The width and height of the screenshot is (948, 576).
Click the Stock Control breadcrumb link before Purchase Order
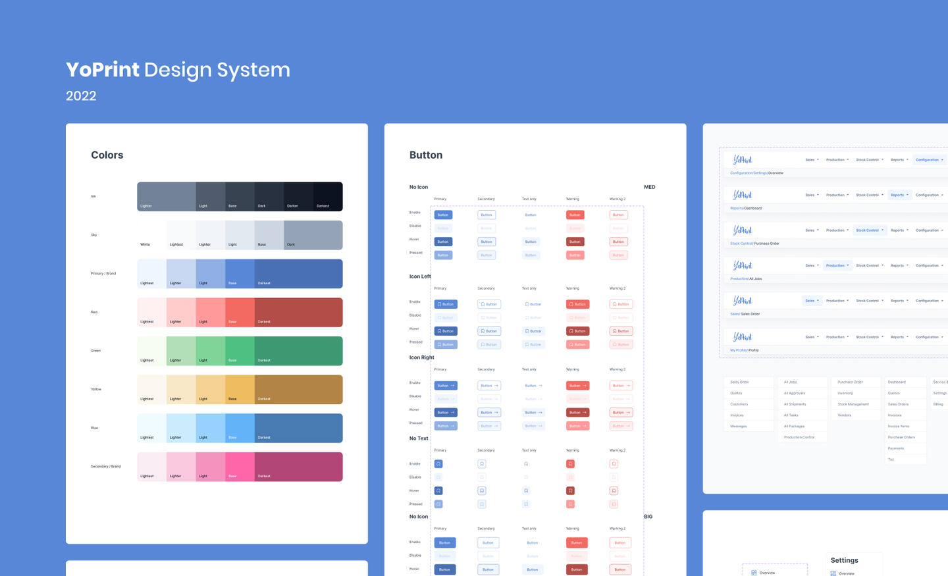coord(741,244)
